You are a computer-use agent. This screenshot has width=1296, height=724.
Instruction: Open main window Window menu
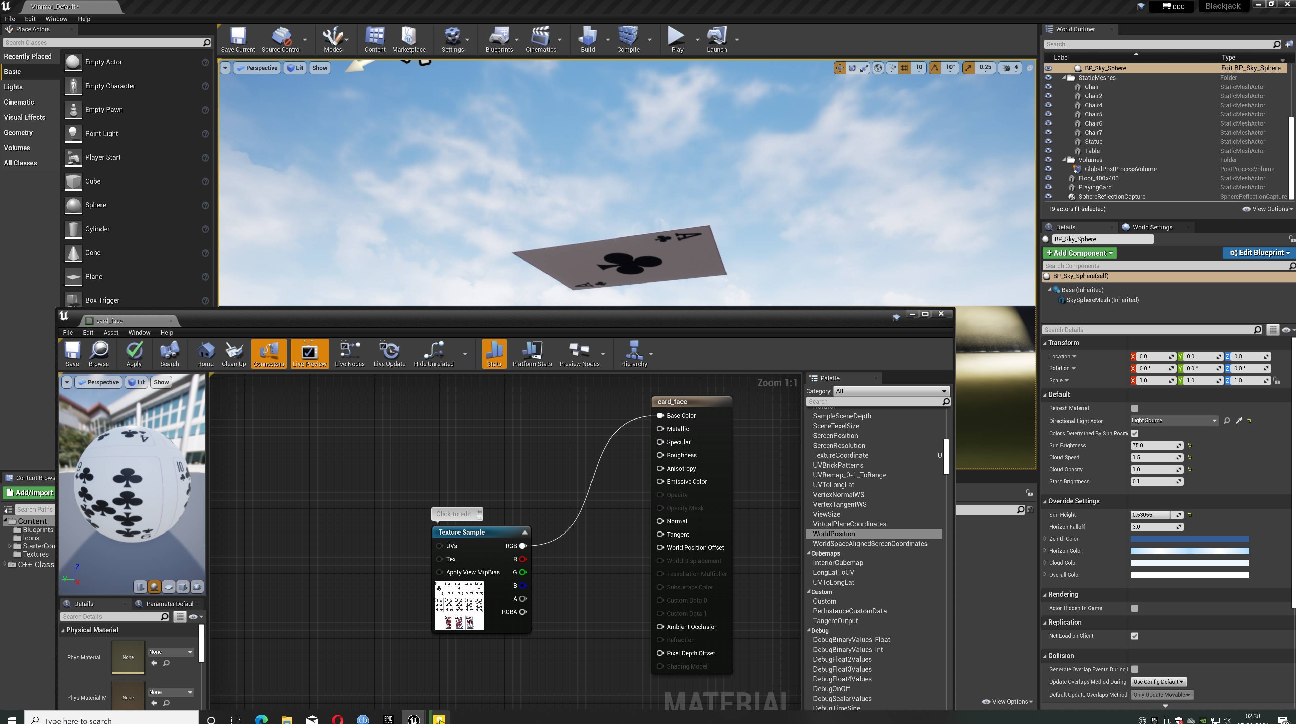click(x=56, y=19)
